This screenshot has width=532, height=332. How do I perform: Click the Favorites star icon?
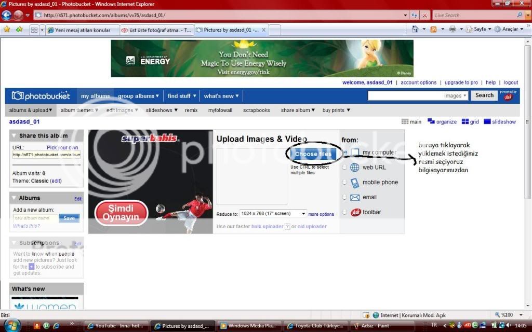7,30
